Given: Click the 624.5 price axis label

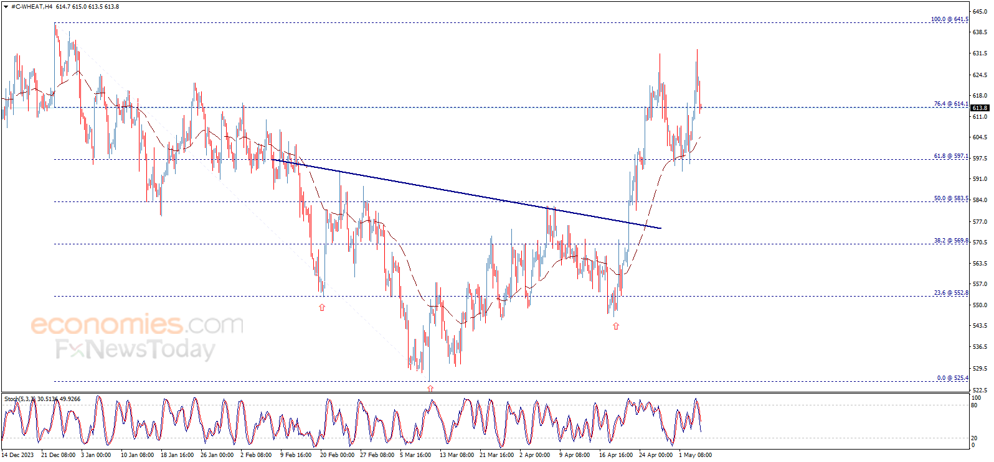Looking at the screenshot, I should pos(980,75).
